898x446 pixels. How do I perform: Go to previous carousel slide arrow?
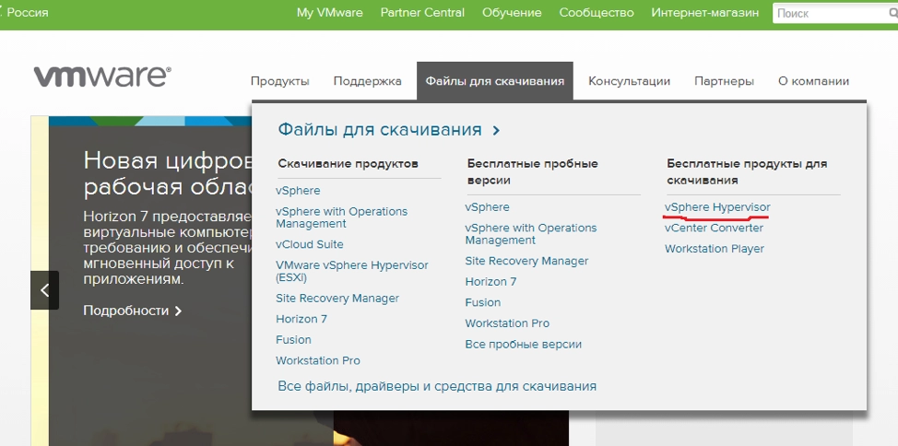pos(44,290)
